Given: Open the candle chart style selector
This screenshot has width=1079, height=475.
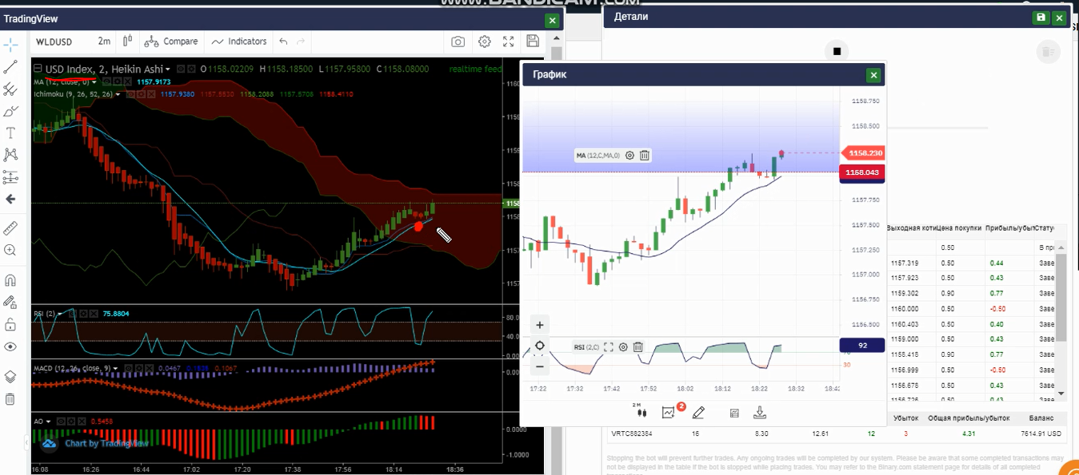Looking at the screenshot, I should tap(128, 42).
